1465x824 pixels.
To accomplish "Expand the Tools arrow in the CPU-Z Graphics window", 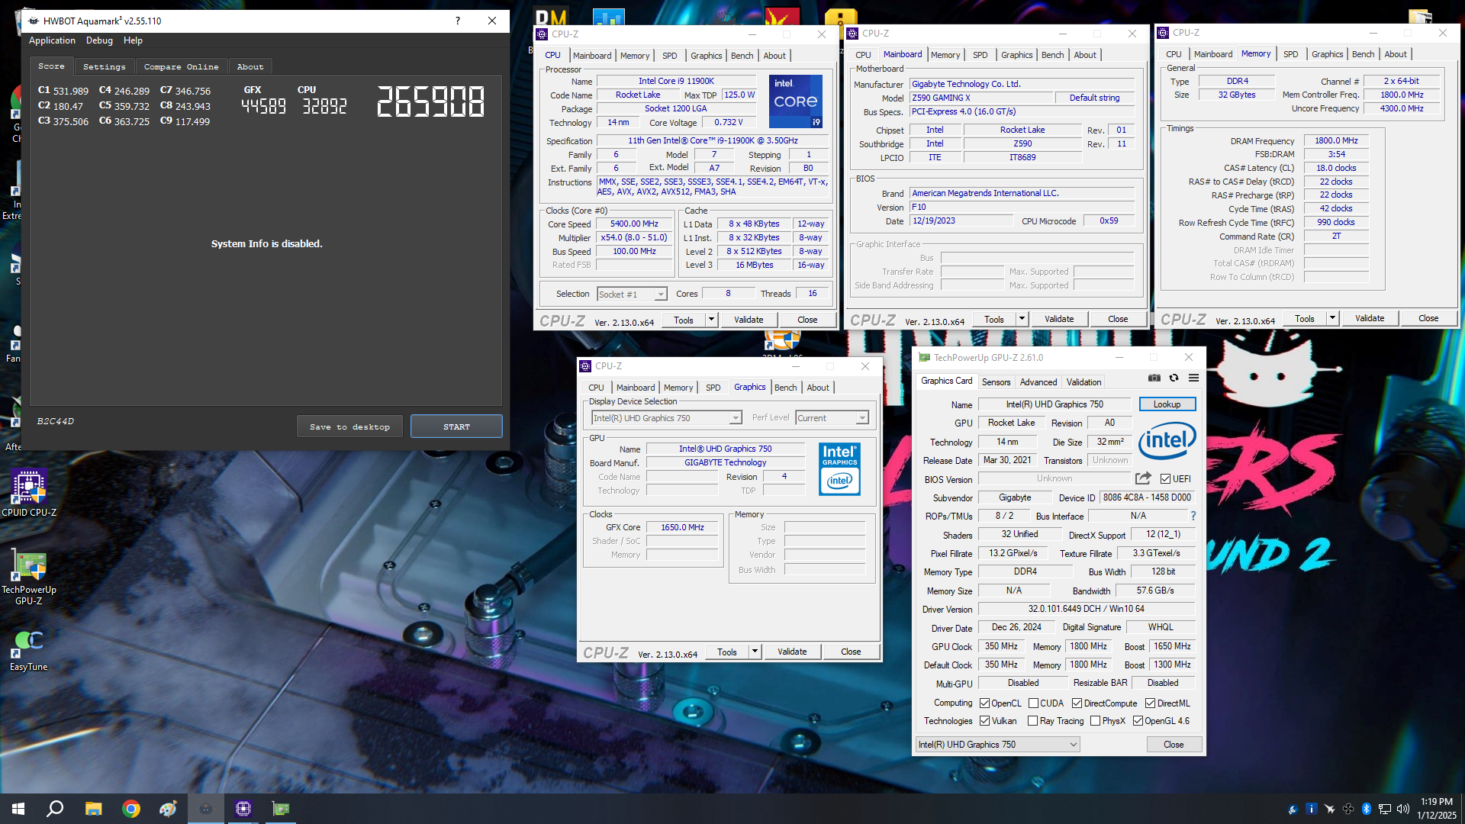I will coord(755,652).
